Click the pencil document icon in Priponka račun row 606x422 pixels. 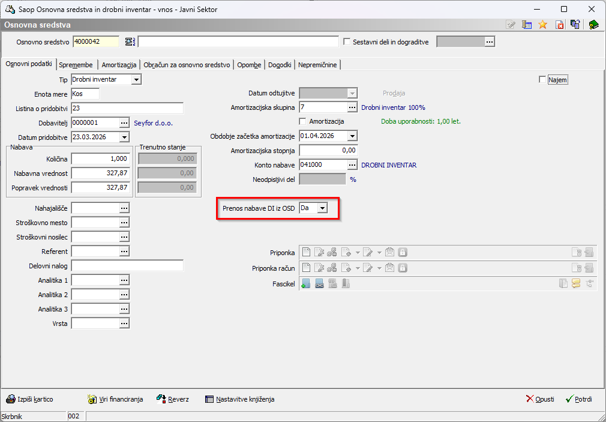(x=368, y=268)
